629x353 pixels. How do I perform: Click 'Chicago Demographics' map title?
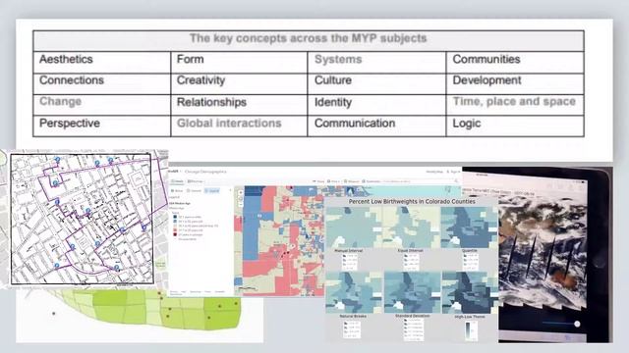(x=205, y=172)
